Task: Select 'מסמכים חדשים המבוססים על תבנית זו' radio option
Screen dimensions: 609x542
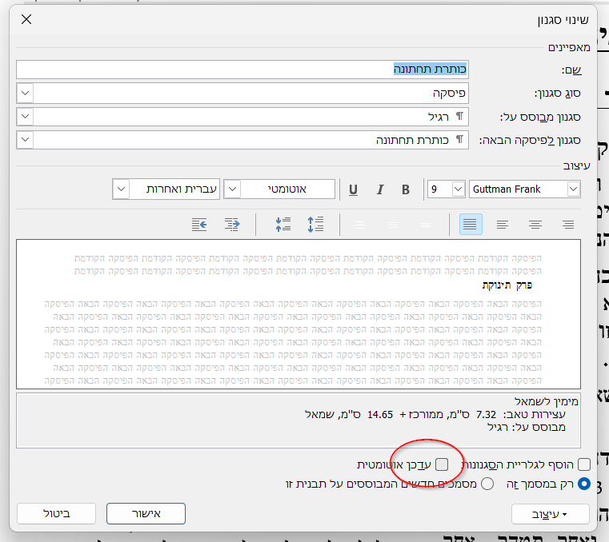Action: coord(487,484)
